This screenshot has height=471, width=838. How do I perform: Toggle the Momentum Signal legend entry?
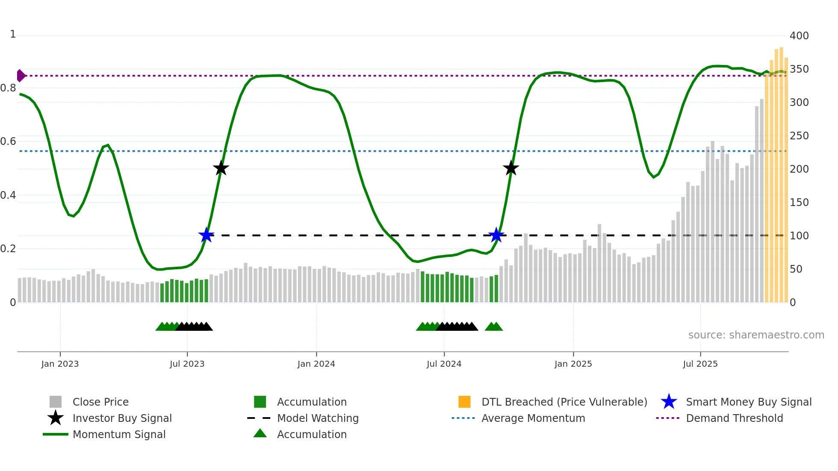pos(119,434)
